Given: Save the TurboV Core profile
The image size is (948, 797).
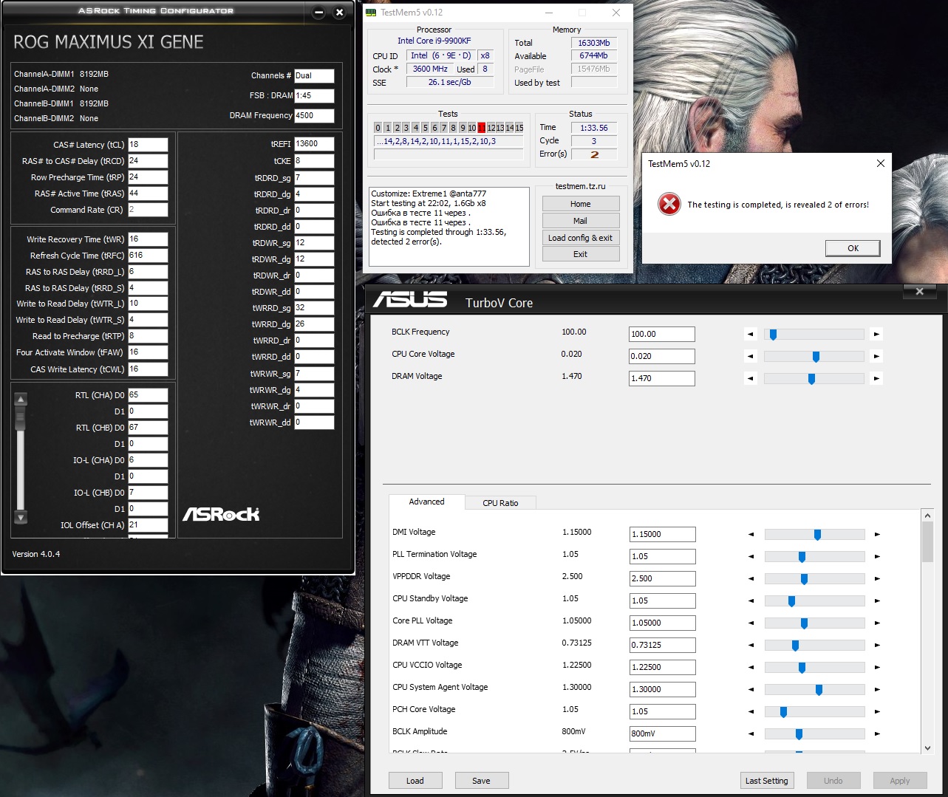Looking at the screenshot, I should click(481, 781).
